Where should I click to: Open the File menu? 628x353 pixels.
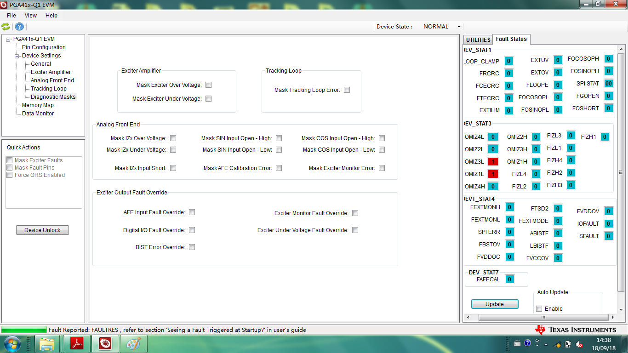tap(11, 16)
